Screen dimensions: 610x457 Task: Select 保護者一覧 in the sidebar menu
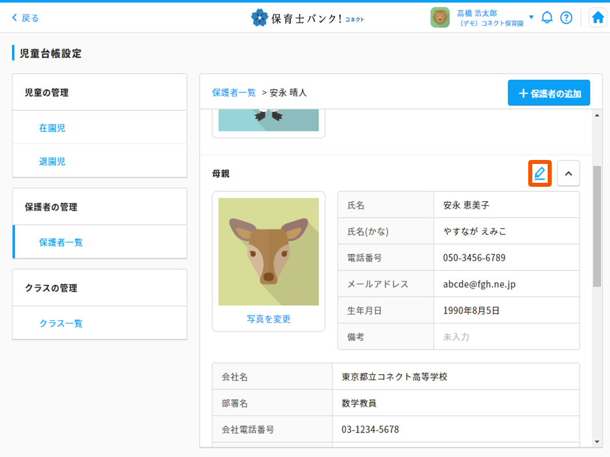pyautogui.click(x=61, y=242)
